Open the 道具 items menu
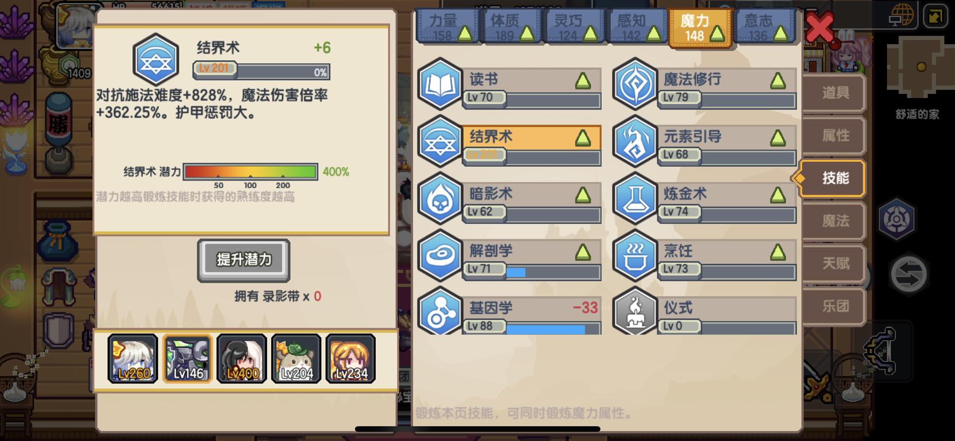The height and width of the screenshot is (441, 955). click(x=834, y=93)
